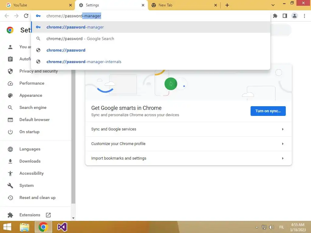Click the On startup power icon
This screenshot has width=311, height=233.
(10, 132)
